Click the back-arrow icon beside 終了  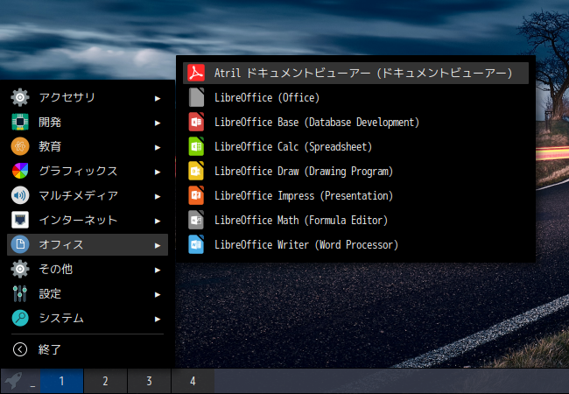(x=20, y=349)
